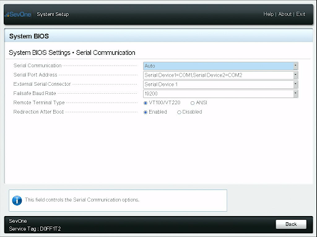The width and height of the screenshot is (317, 237).
Task: Click the Serial Communication label
Action: point(37,65)
